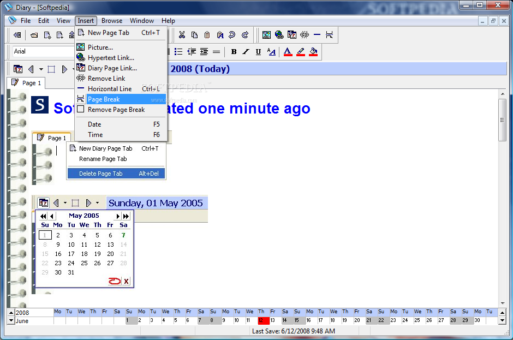Select Date F5 menu entry
Viewport: 513px width, 340px height.
tap(121, 124)
